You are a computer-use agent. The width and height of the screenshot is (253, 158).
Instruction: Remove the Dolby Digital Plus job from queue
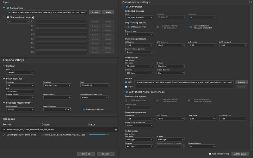point(112,135)
